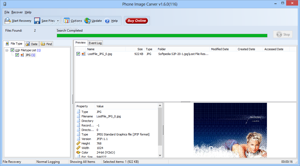Sort by the Type column header

pos(150,49)
